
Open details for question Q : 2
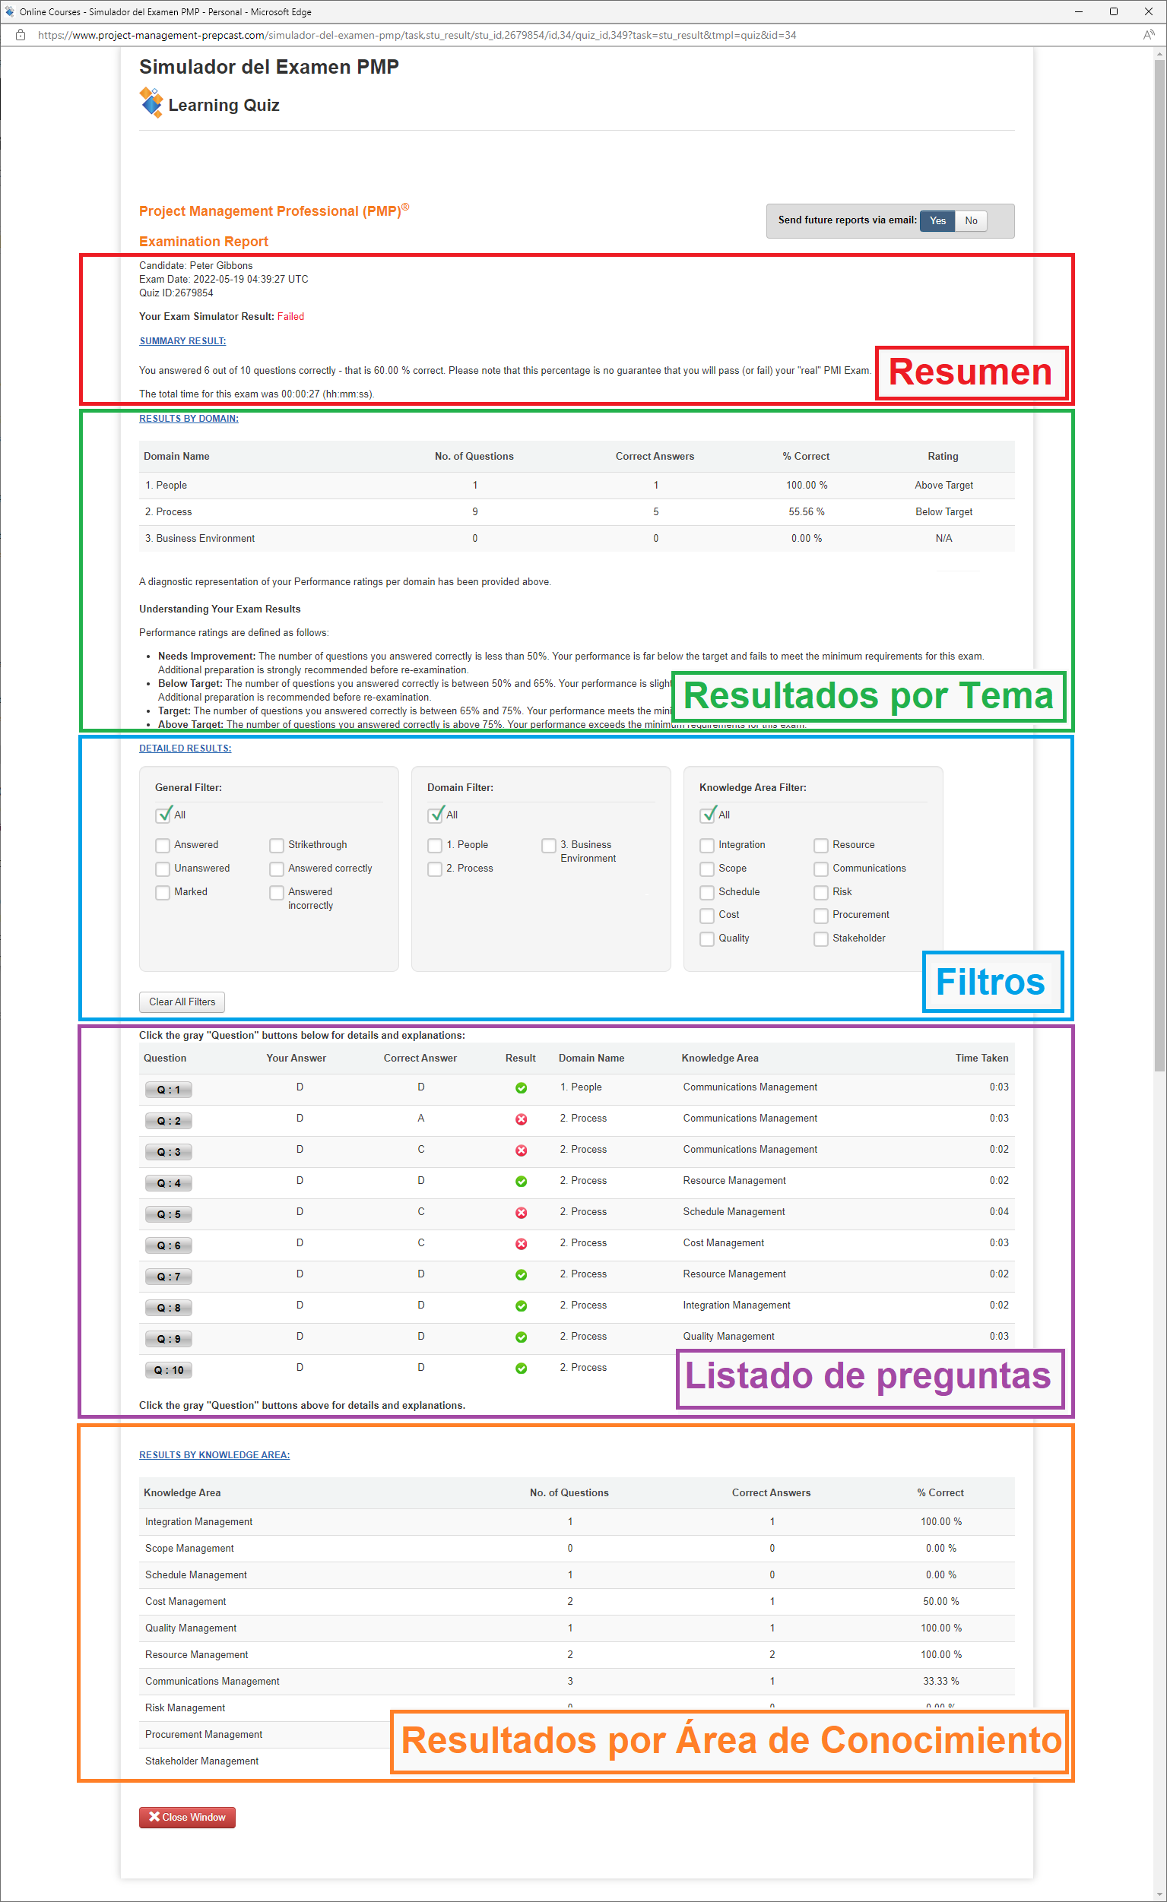tap(168, 1121)
